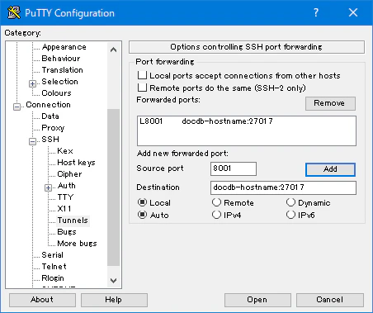
Task: Click the Remove button
Action: pos(330,103)
